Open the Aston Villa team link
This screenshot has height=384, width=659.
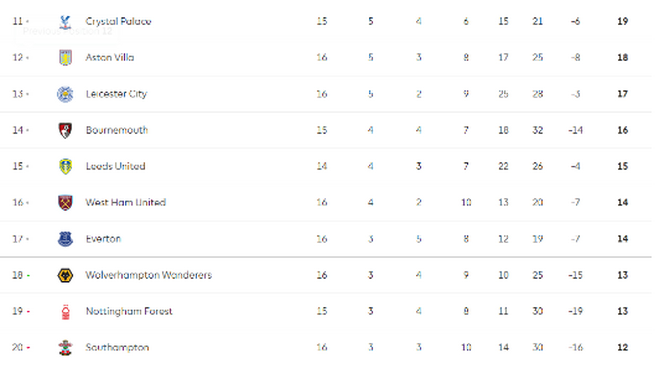(110, 57)
